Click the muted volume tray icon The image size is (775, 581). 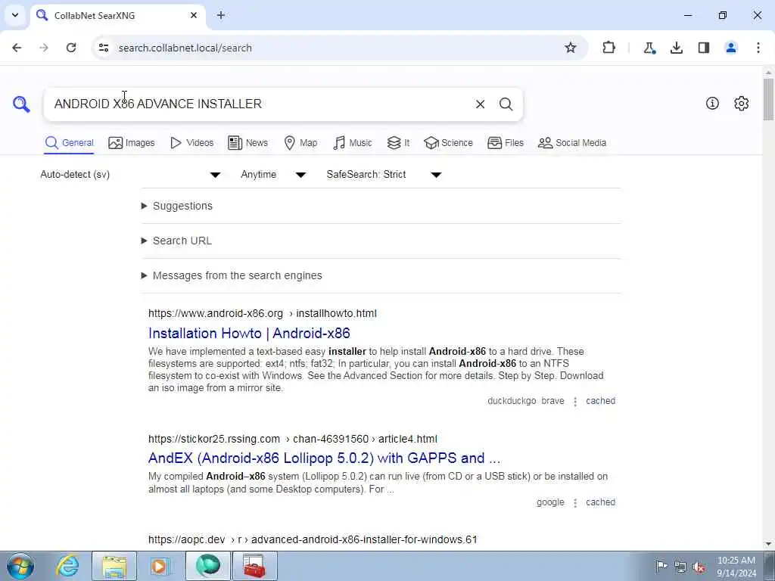click(699, 567)
